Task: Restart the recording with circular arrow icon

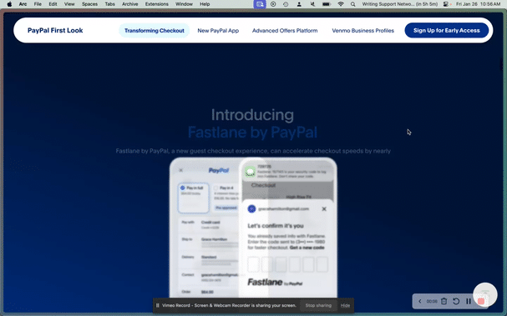Action: [456, 301]
